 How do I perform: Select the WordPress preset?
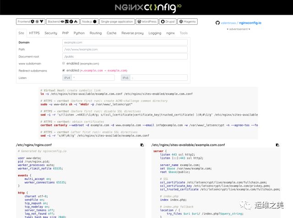[x=146, y=22]
